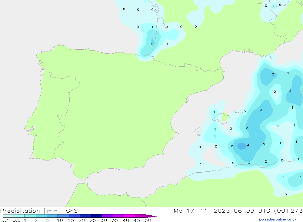This screenshot has height=222, width=303.
Task: Click the 0.1–0.5 mm legend color swatch
Action: pos(8,216)
